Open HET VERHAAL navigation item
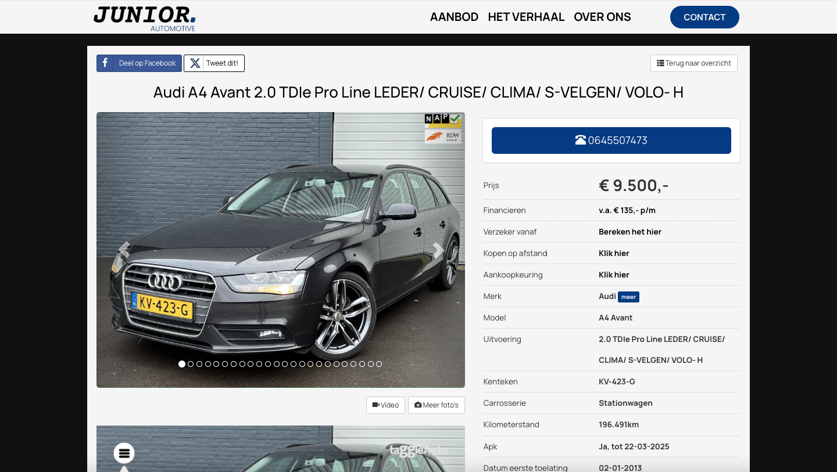 tap(526, 17)
